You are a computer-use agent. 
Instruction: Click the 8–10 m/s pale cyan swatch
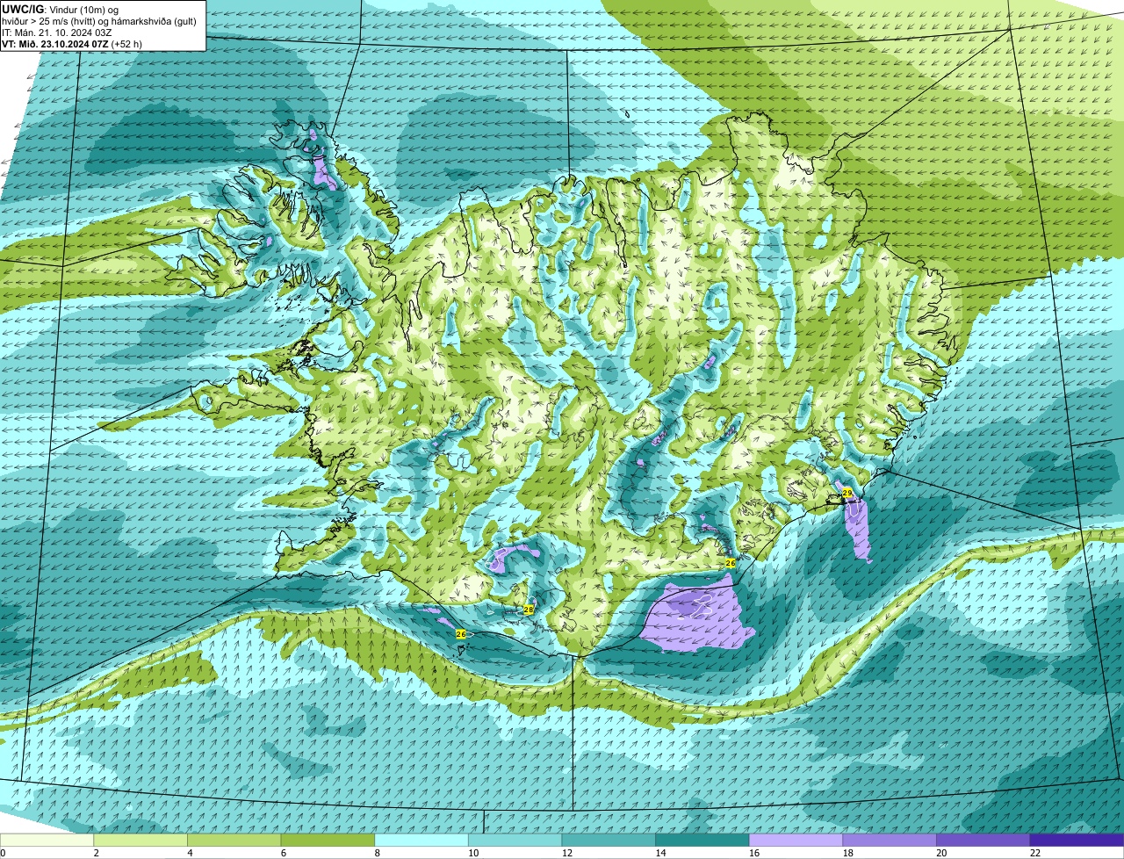[x=421, y=840]
